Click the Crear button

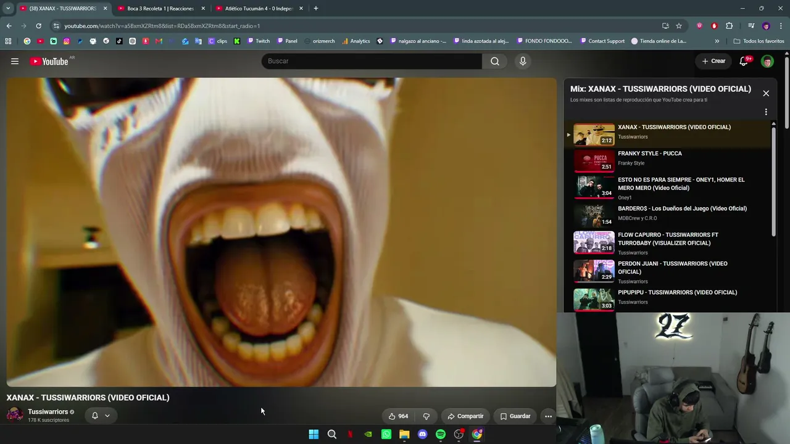[713, 61]
